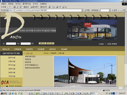Click the 효림정공 project link
Viewport: 127px width, 95px height.
pos(28,59)
